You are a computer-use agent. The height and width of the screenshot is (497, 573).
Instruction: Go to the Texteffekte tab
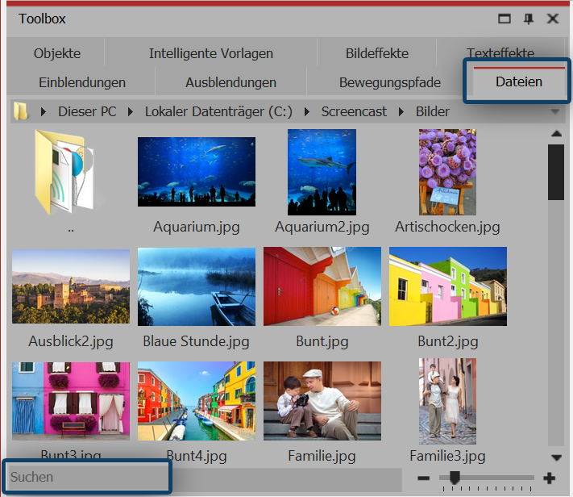500,52
